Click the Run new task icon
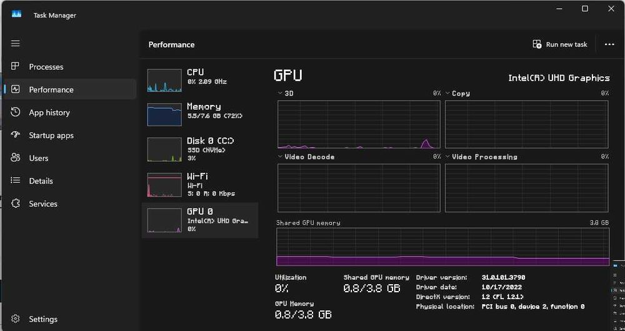Screen dimensions: 625x331 pos(537,44)
